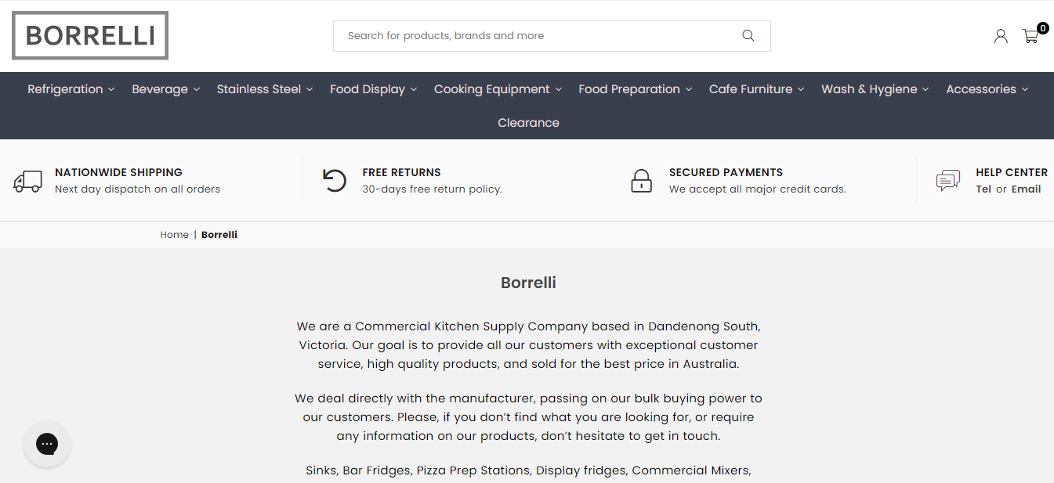Expand the Wash & Hygiene dropdown
1054x483 pixels.
[x=875, y=89]
